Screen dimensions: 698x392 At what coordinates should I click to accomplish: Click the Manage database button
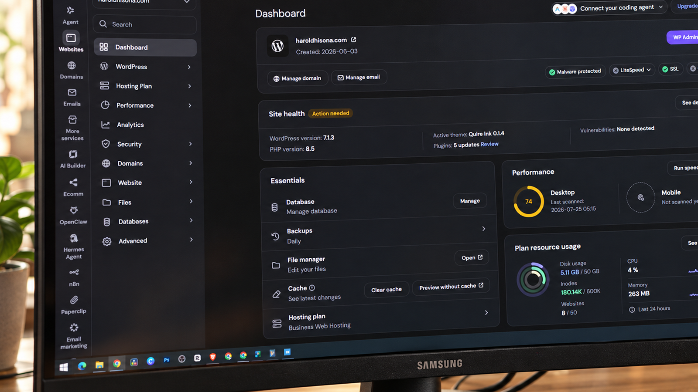[x=470, y=201]
